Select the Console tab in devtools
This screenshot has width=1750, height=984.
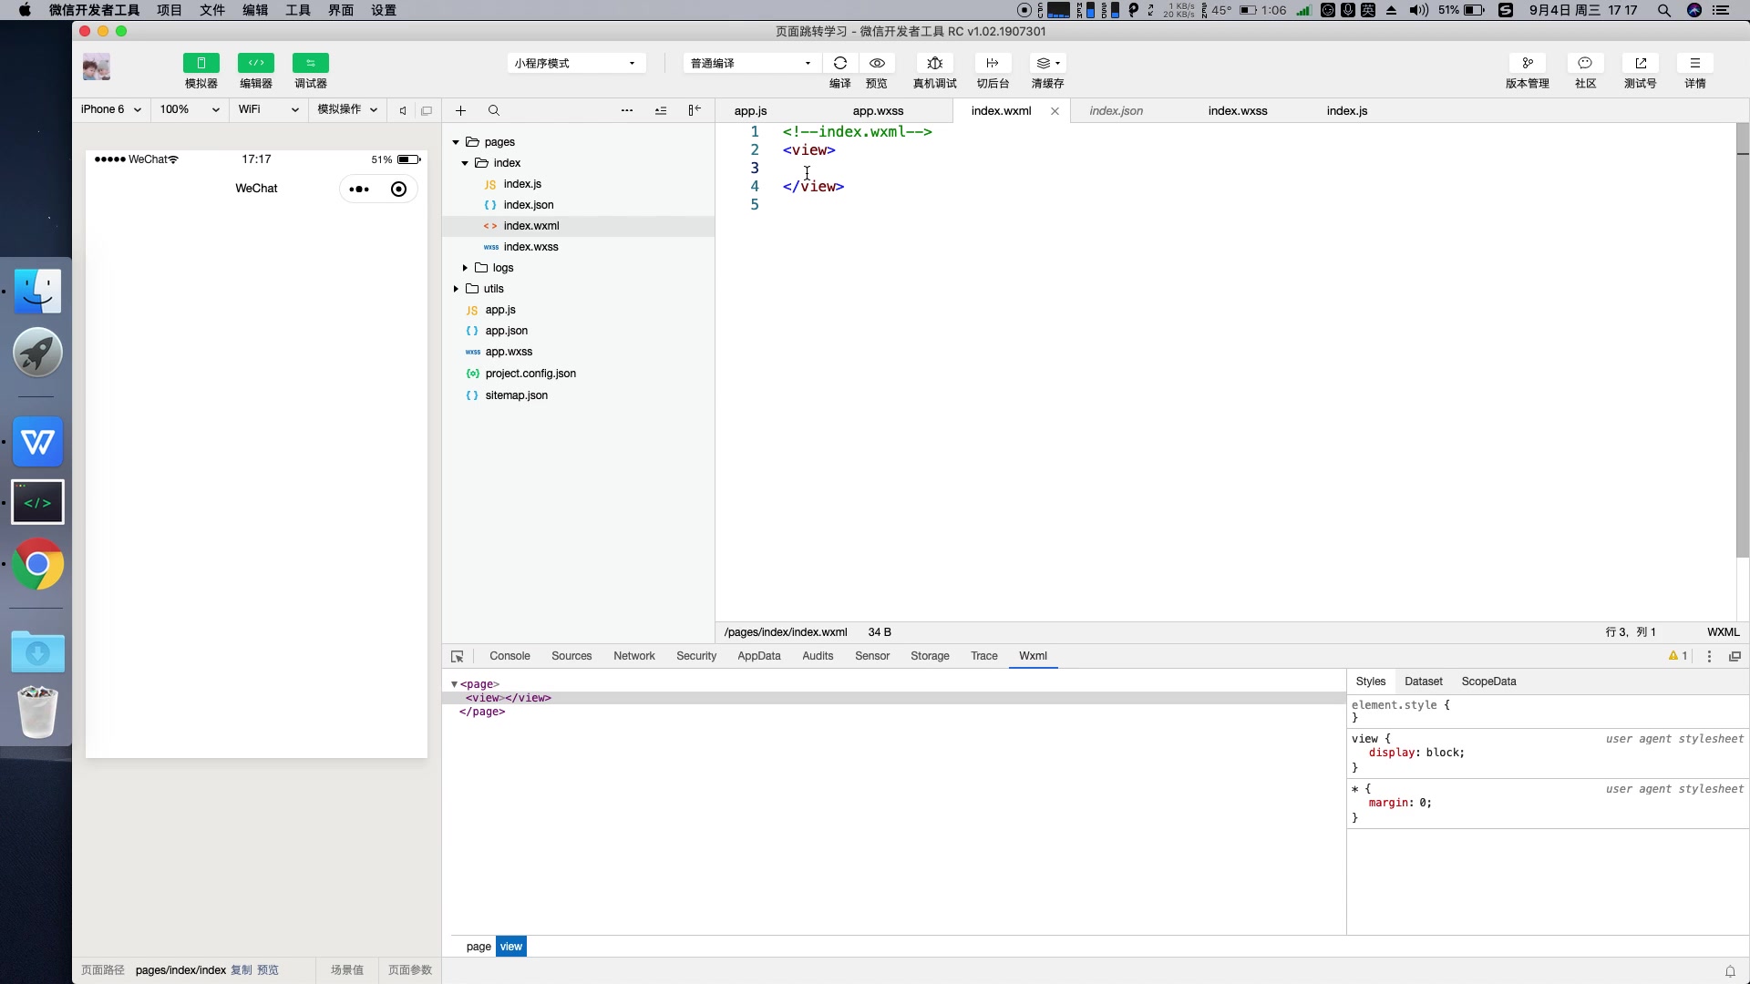(x=510, y=655)
